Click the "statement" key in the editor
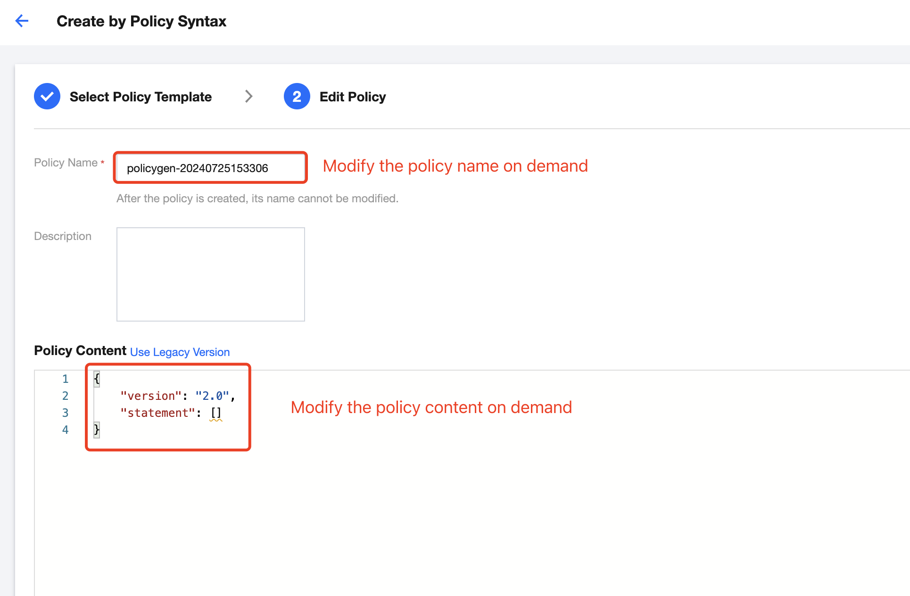The height and width of the screenshot is (596, 910). click(x=157, y=413)
